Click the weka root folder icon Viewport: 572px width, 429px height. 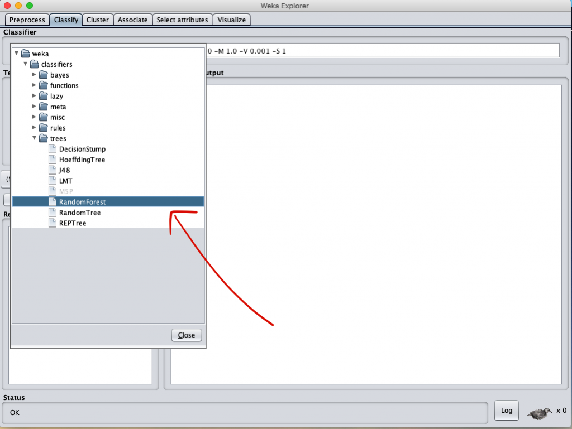pyautogui.click(x=26, y=54)
